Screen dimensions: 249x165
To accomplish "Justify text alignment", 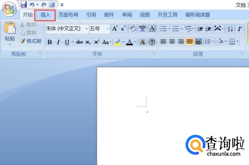I will click(x=189, y=42).
